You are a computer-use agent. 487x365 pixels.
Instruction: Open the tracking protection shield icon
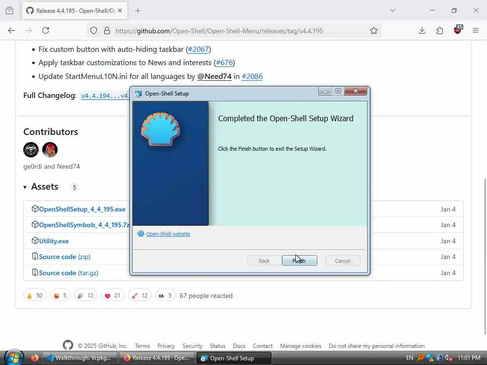[94, 30]
